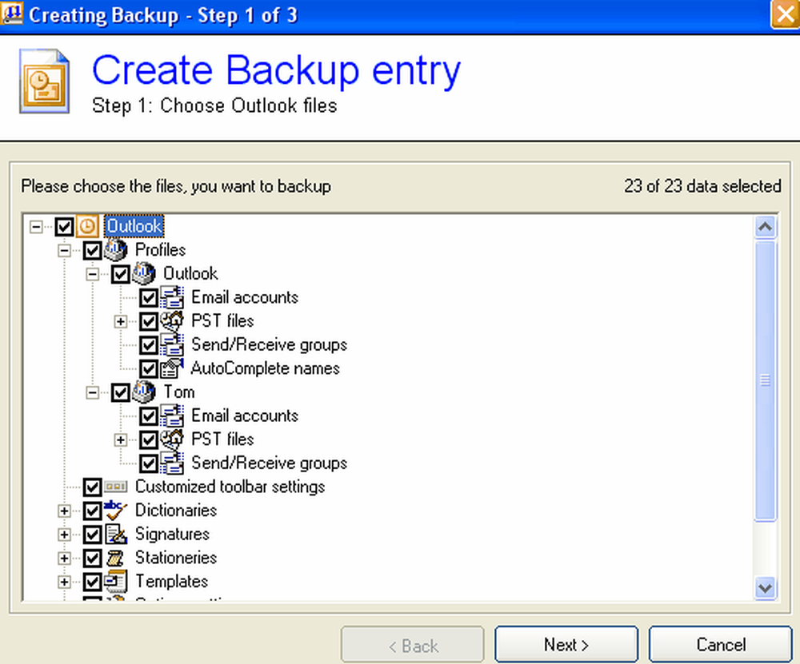Click the Outlook profile icon under Profiles

point(144,273)
